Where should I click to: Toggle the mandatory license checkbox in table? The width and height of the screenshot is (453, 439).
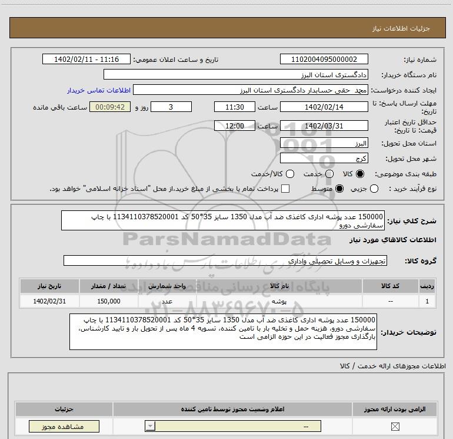395,426
